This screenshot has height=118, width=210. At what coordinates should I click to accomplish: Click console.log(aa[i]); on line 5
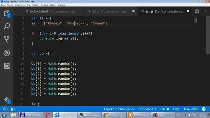point(59,38)
